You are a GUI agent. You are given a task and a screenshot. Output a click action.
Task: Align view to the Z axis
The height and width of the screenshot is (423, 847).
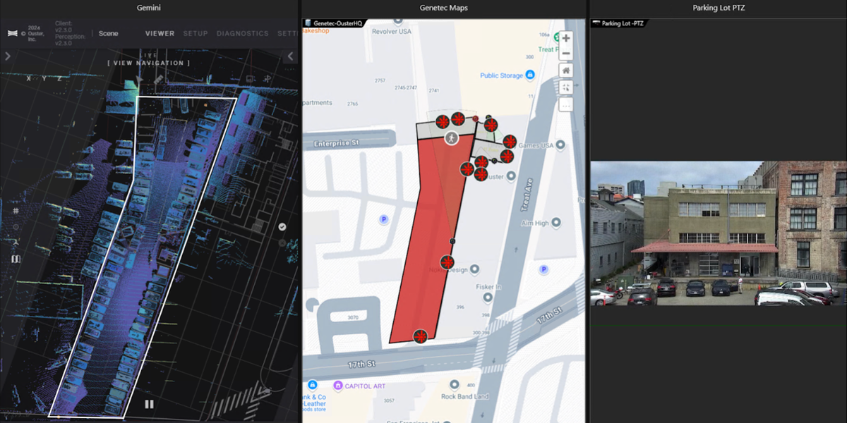pyautogui.click(x=59, y=78)
